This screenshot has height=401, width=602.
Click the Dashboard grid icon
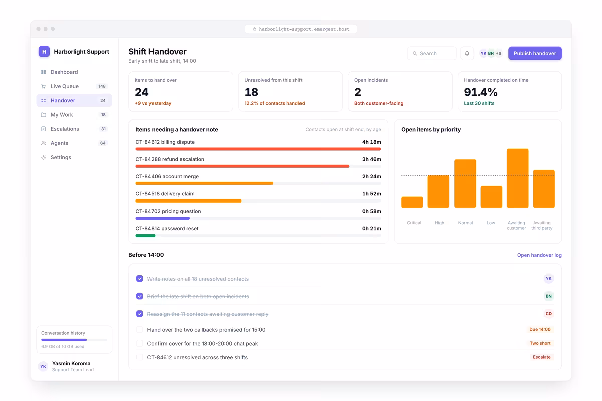[x=44, y=72]
